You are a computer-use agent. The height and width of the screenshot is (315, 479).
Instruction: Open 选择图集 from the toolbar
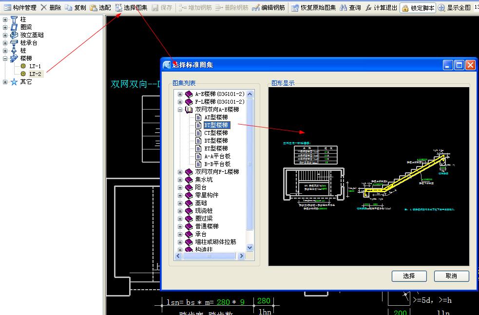click(132, 7)
